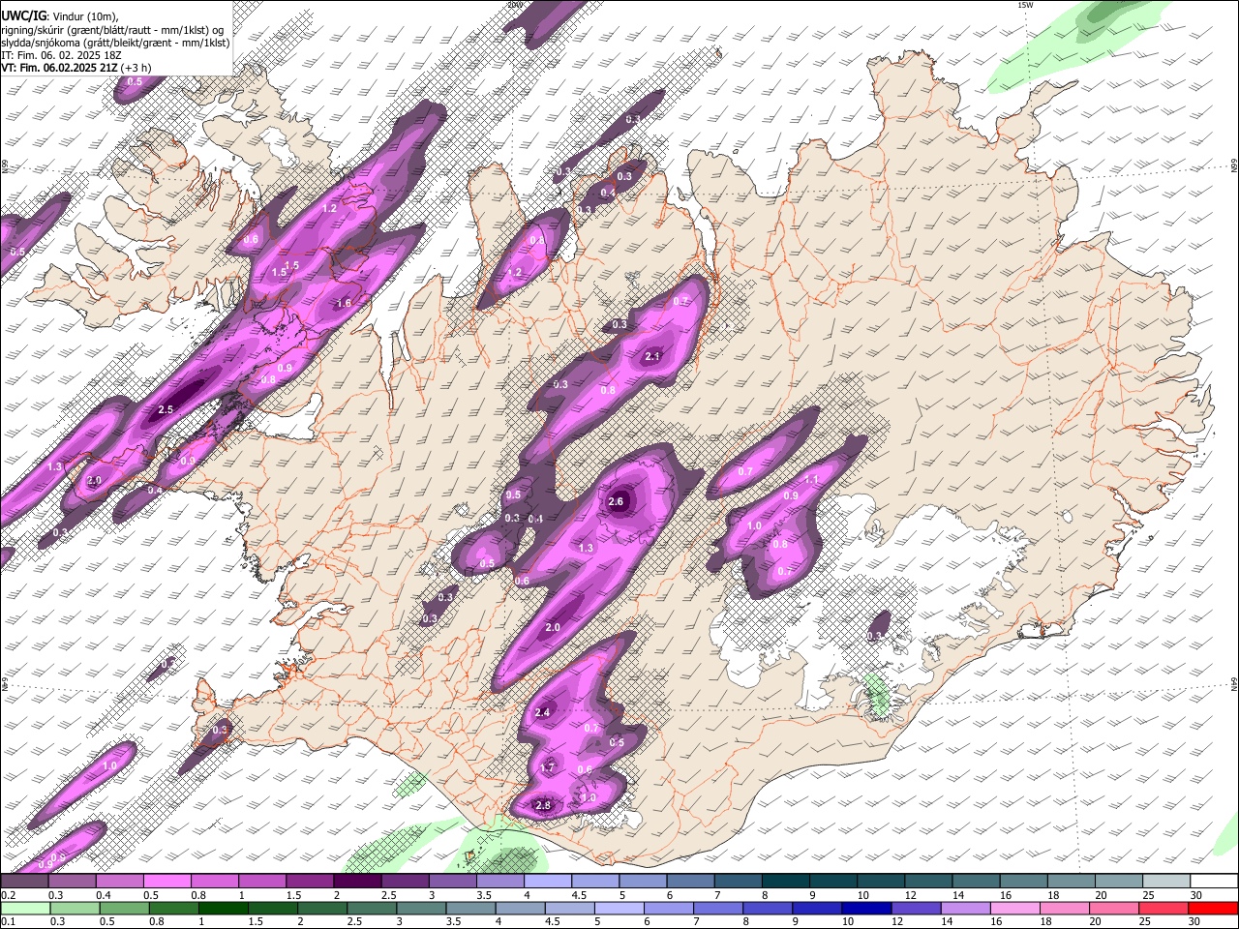Click the '2.5' precipitation value in the west
The image size is (1239, 929).
[x=166, y=409]
